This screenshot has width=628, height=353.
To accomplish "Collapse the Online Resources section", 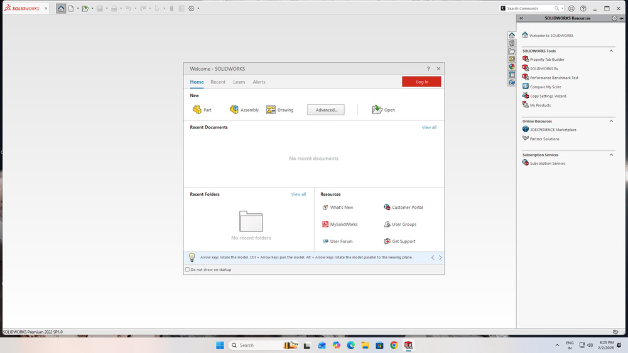I will (x=611, y=121).
